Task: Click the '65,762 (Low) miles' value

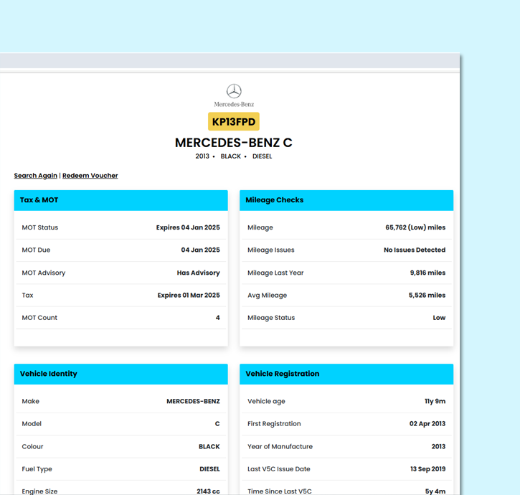Action: (x=415, y=227)
